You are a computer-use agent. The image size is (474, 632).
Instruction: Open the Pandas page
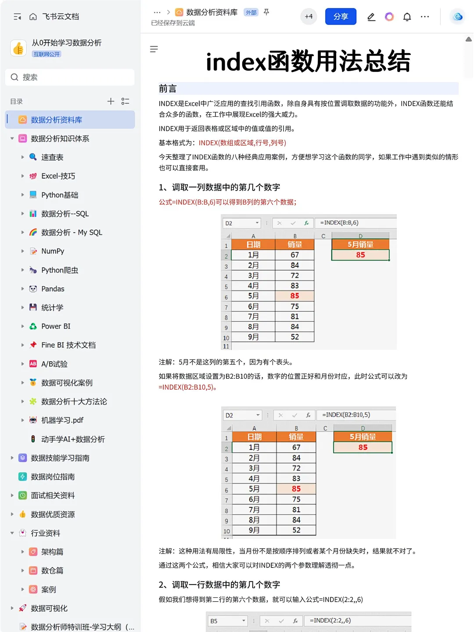pyautogui.click(x=53, y=289)
